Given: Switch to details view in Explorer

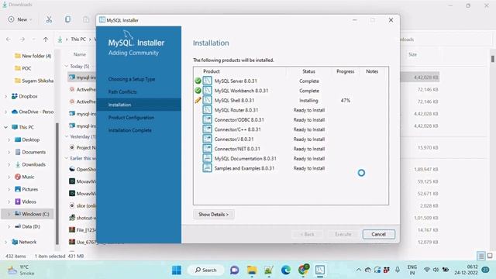Looking at the screenshot, I should [x=481, y=256].
